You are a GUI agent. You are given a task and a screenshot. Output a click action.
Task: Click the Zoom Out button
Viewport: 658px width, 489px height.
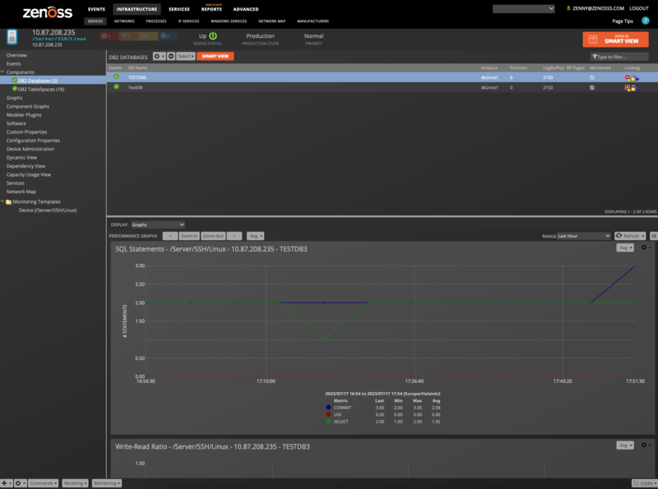[x=213, y=236]
